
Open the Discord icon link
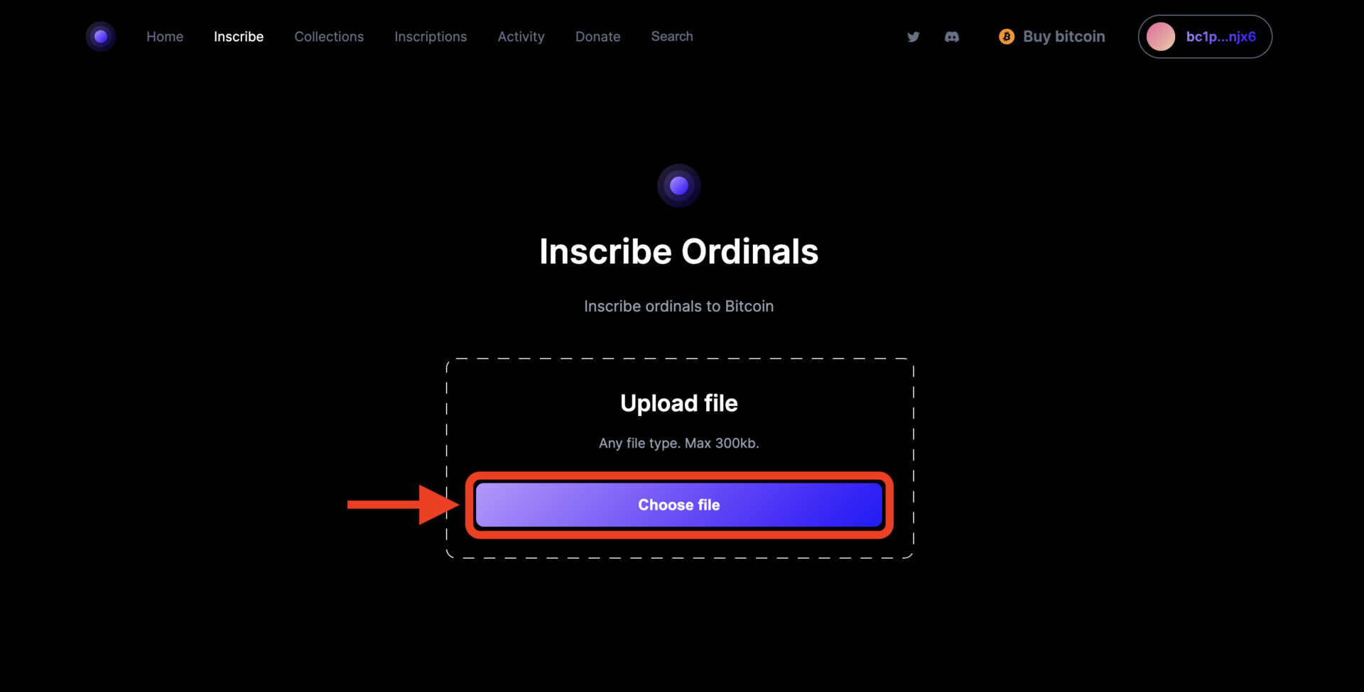[952, 37]
